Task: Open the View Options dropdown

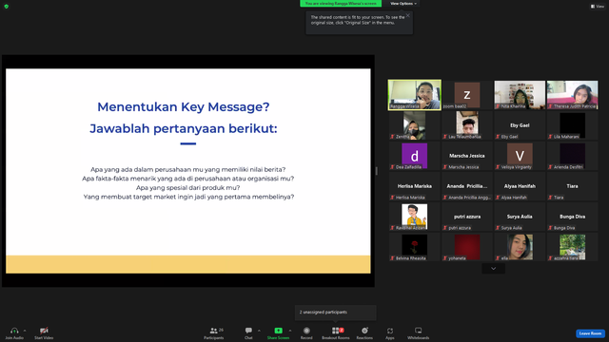Action: coord(403,4)
